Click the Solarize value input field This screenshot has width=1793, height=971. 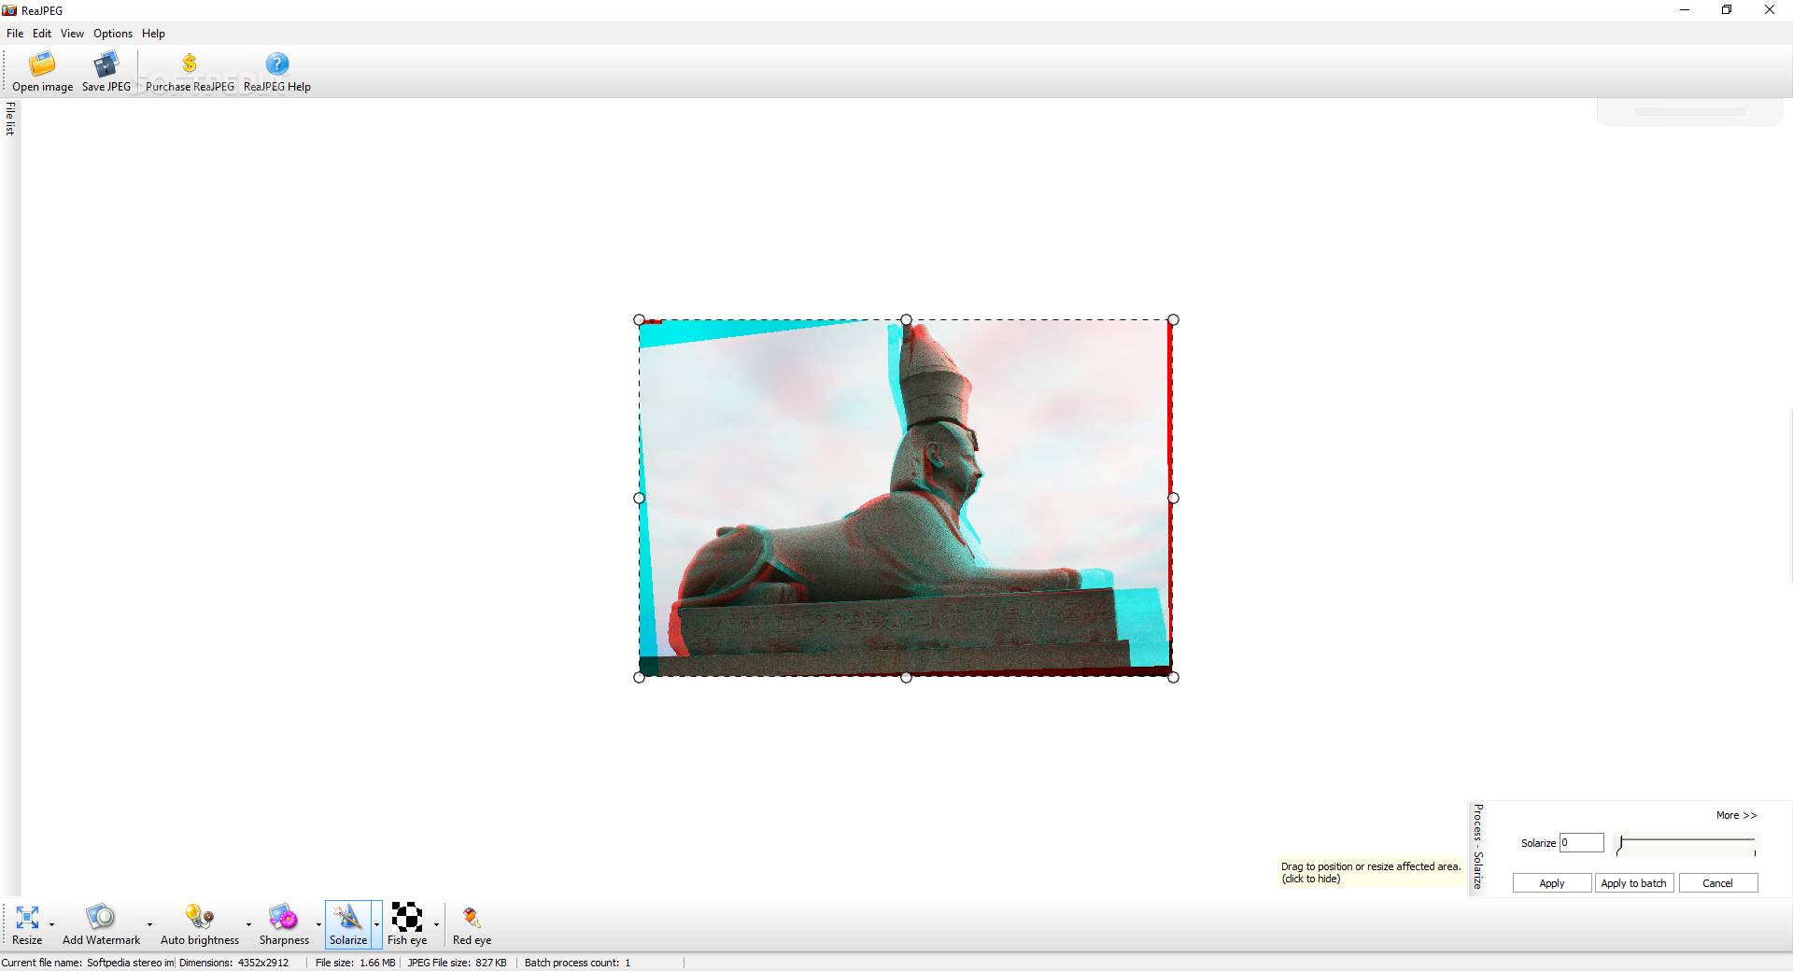[x=1581, y=843]
